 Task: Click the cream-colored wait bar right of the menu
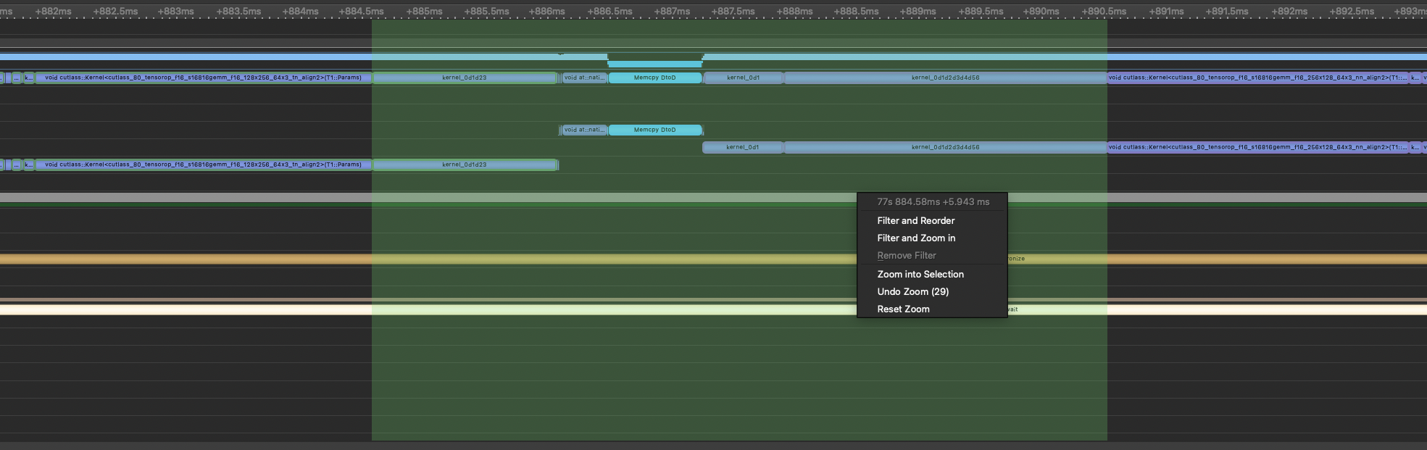pos(1218,309)
